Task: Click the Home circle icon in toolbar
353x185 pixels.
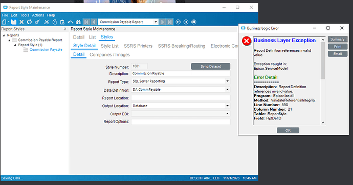Action: 193,22
